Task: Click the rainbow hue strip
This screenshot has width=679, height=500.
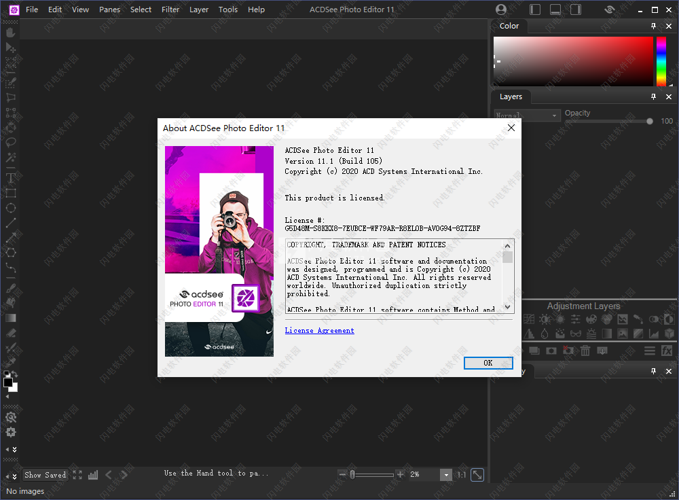Action: [661, 61]
